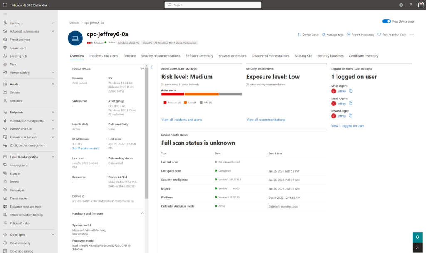Click the Secure score trophy icon
The width and height of the screenshot is (426, 253).
point(5,48)
